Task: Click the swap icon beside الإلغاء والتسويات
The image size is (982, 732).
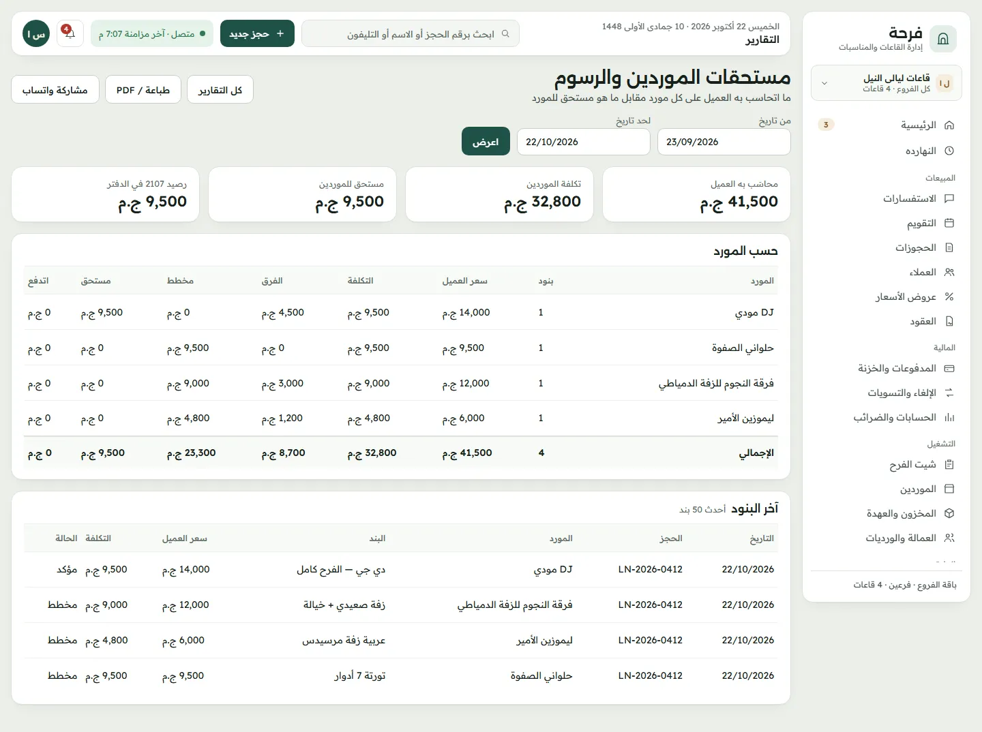Action: click(949, 393)
